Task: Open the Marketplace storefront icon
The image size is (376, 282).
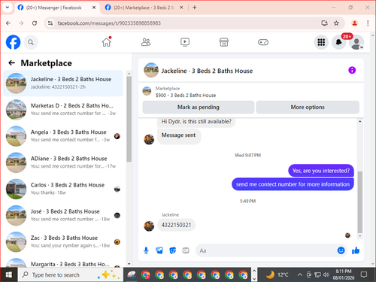Action: pos(224,42)
